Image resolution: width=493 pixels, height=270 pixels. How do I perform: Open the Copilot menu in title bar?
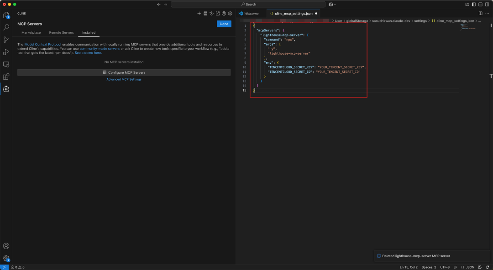point(332,5)
